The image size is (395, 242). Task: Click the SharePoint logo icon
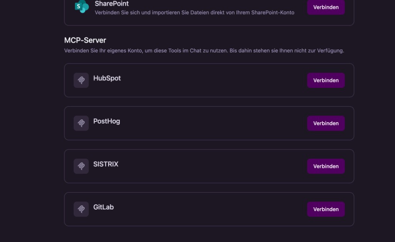[82, 6]
